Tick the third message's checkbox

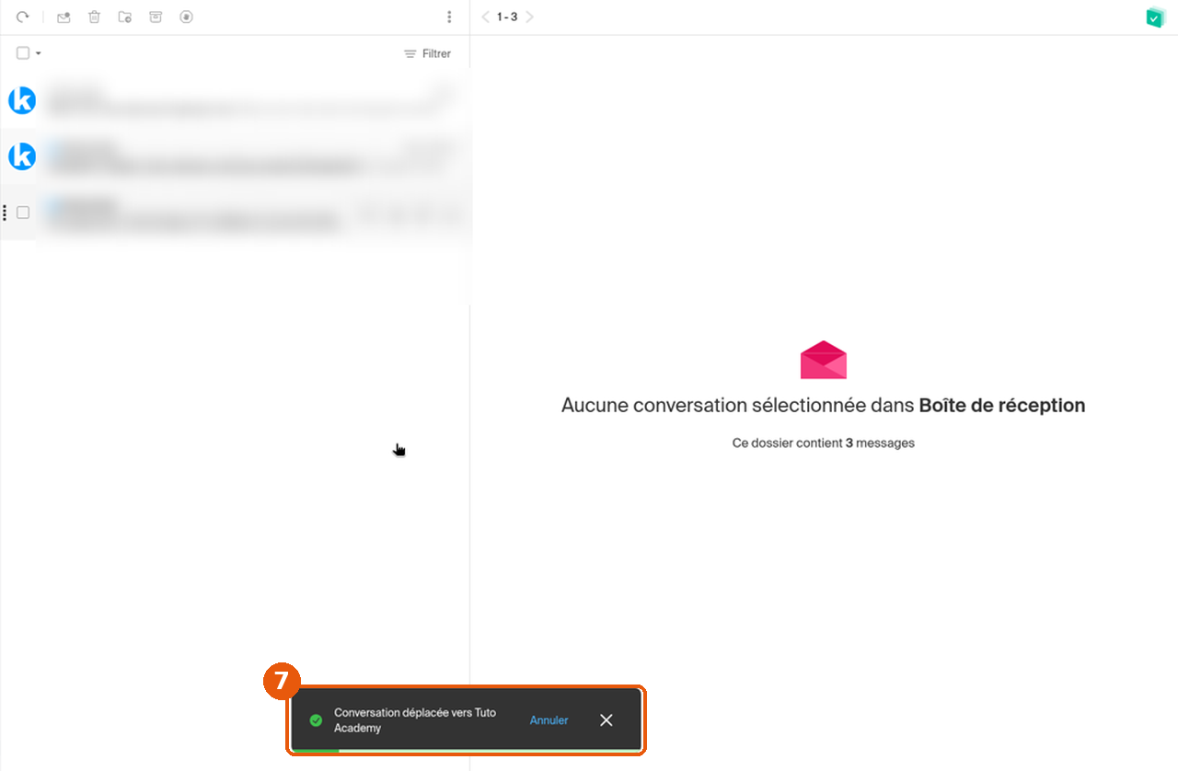point(23,213)
